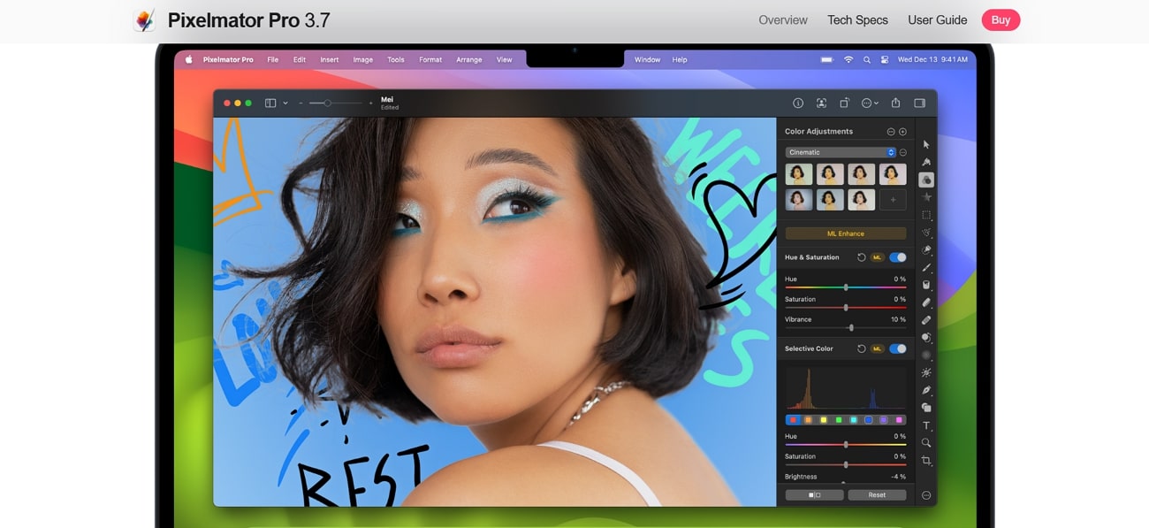Viewport: 1149px width, 528px height.
Task: Reset Hue & Saturation adjustment
Action: coord(862,257)
